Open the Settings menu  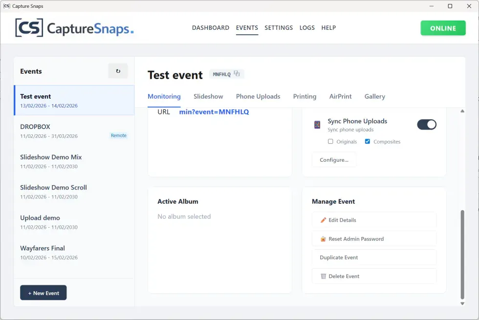pos(279,28)
